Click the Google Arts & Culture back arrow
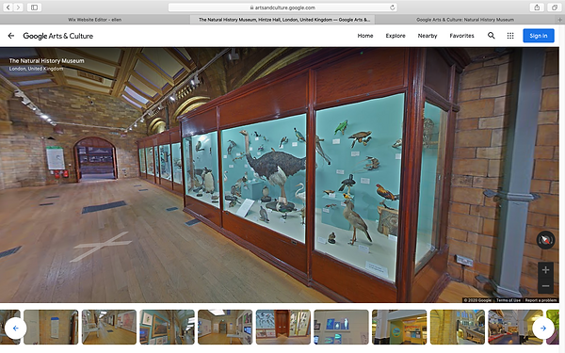The width and height of the screenshot is (565, 353). (x=11, y=36)
